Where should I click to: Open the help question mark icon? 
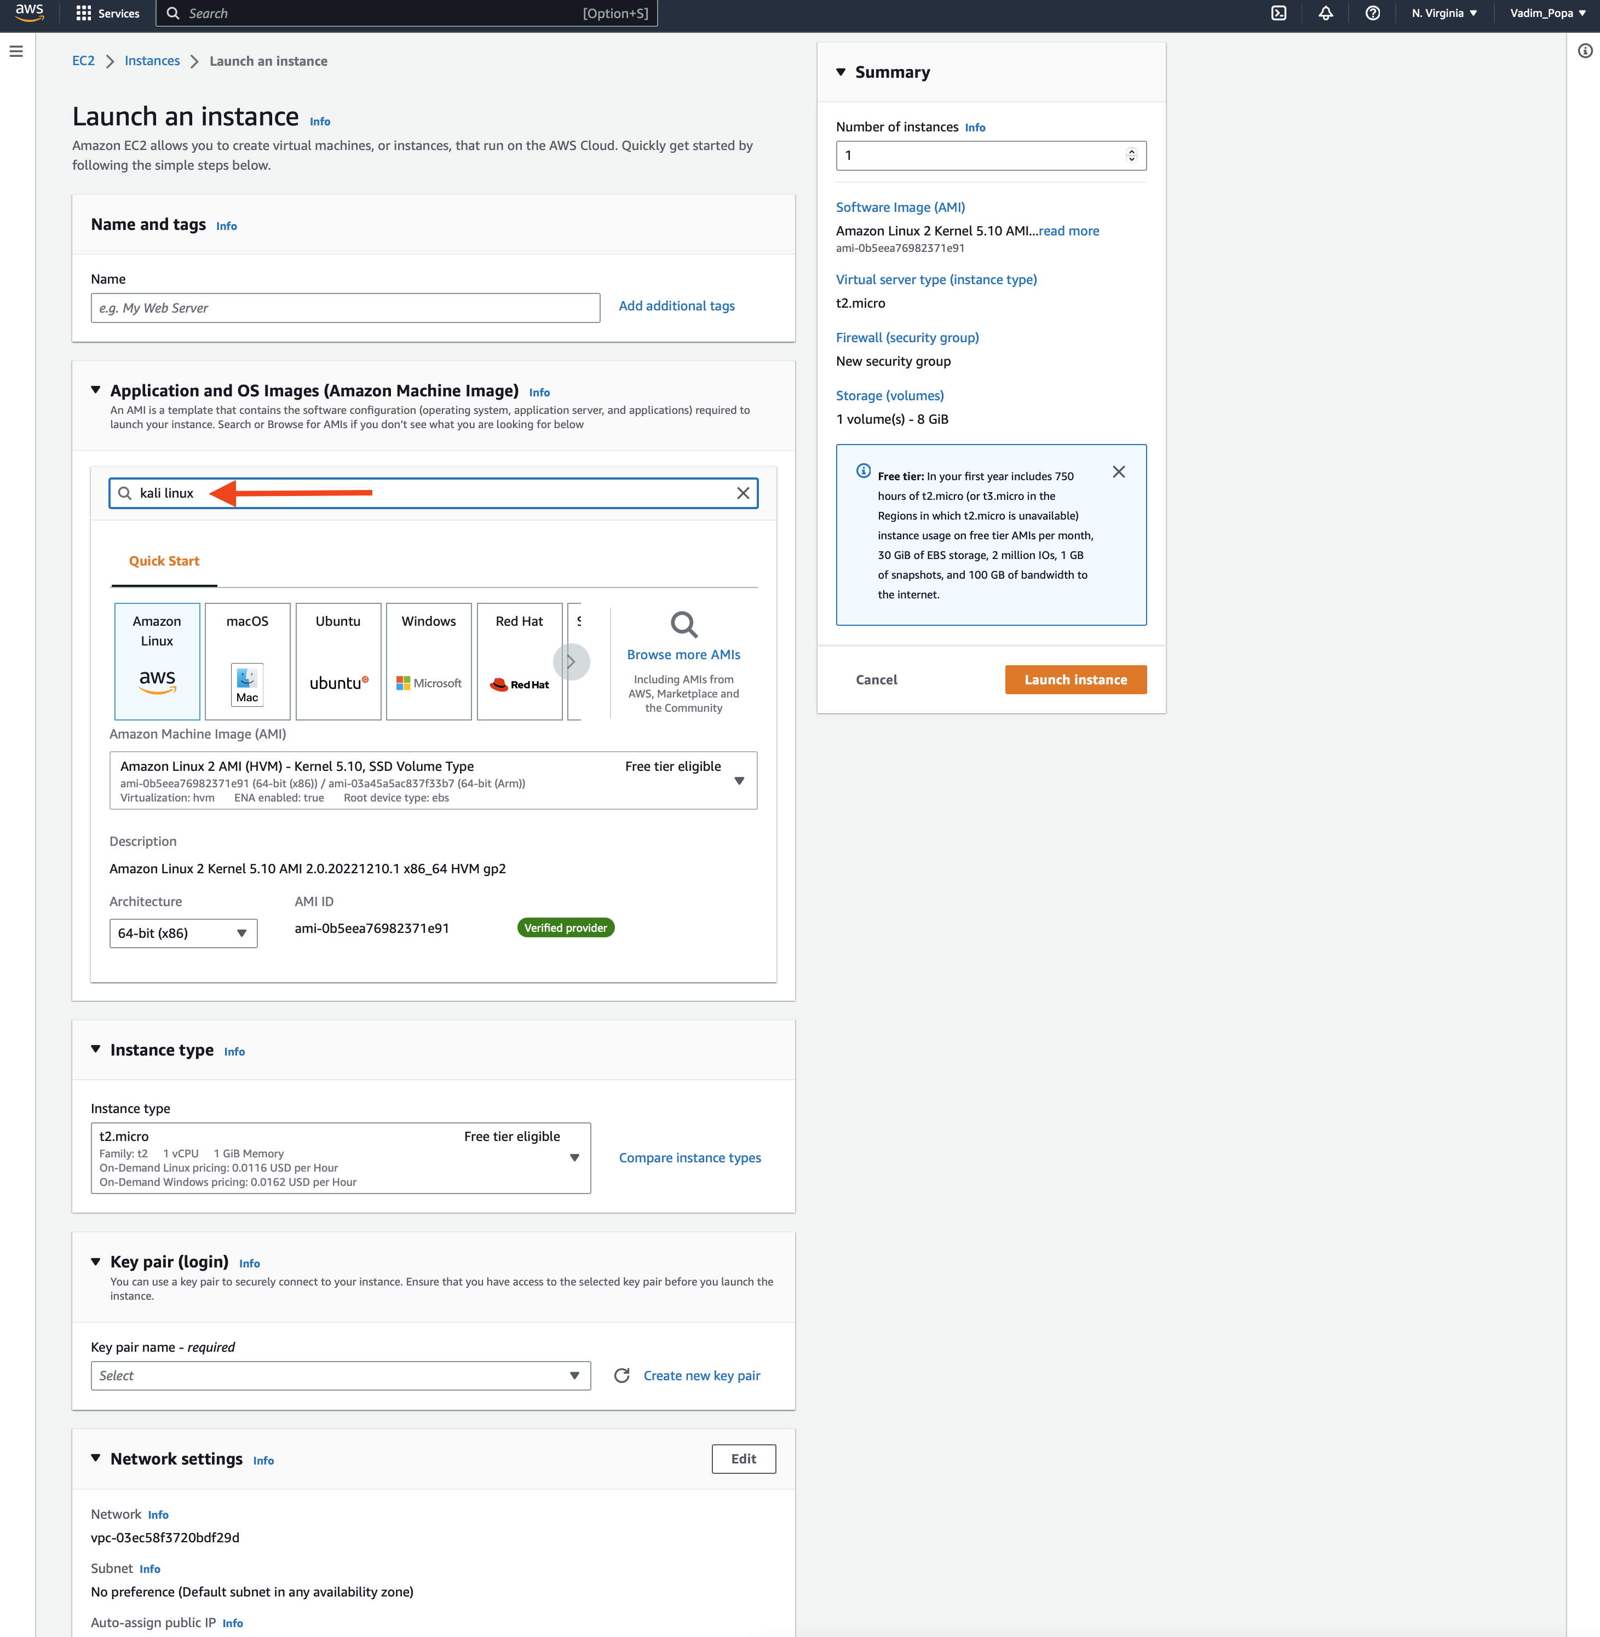[x=1372, y=13]
